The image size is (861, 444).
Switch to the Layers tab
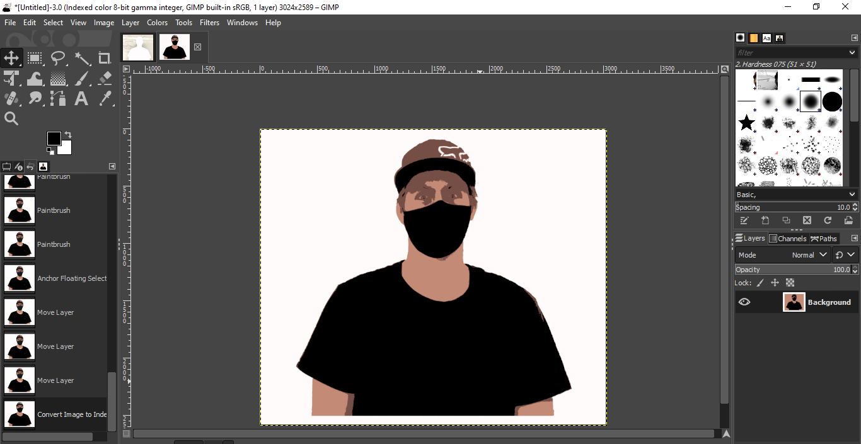(x=750, y=239)
